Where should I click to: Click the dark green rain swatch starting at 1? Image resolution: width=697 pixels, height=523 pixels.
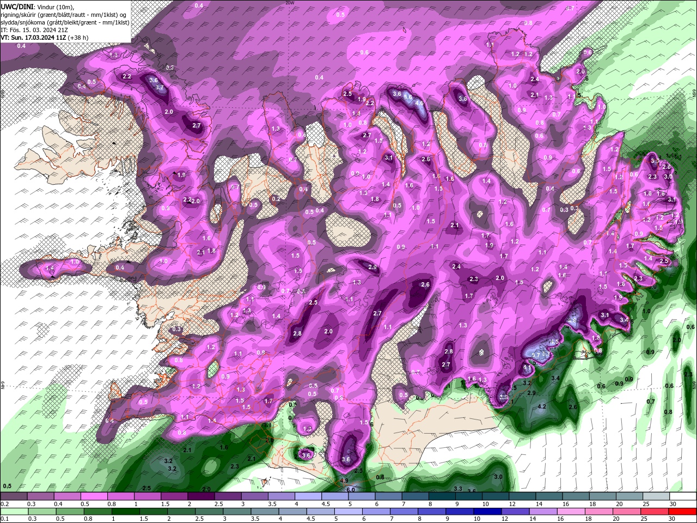(x=125, y=512)
